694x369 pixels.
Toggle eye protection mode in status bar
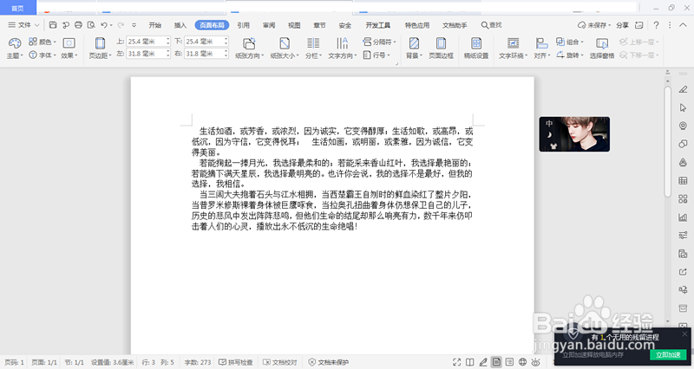535,362
